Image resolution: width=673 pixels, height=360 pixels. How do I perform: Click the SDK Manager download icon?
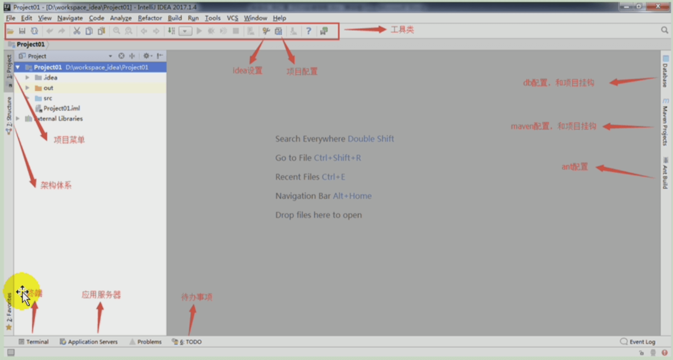click(x=293, y=31)
